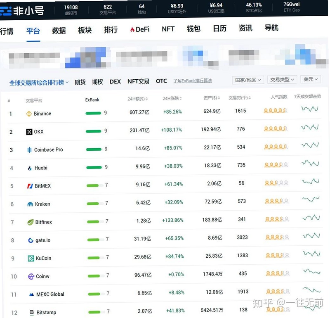Open the 交易类型 filter dropdown
The height and width of the screenshot is (318, 330).
(282, 80)
